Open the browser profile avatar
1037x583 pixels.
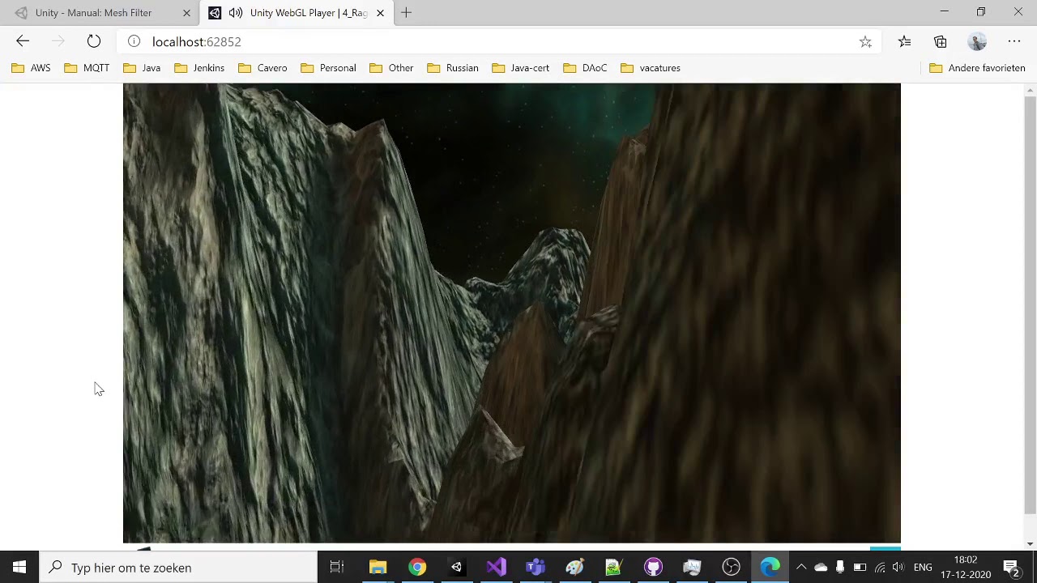click(977, 41)
